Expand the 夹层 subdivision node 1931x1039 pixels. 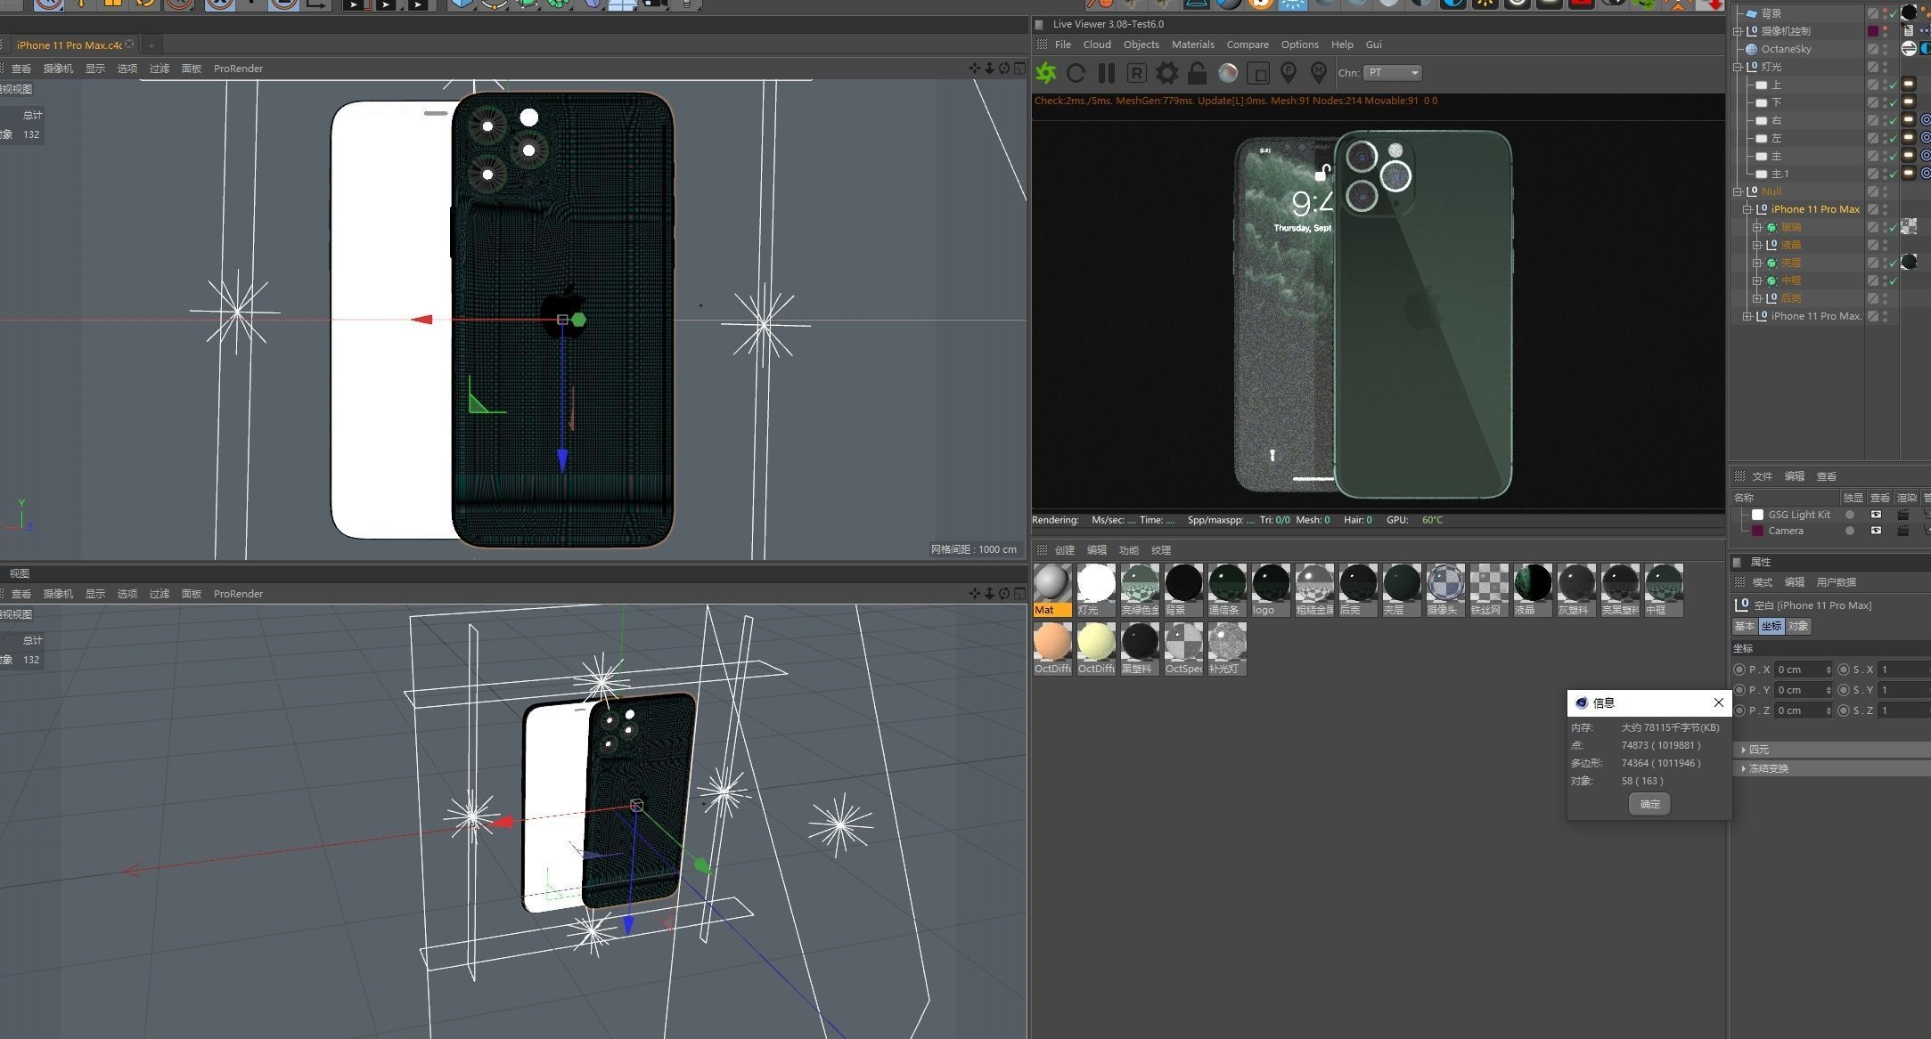tap(1756, 263)
